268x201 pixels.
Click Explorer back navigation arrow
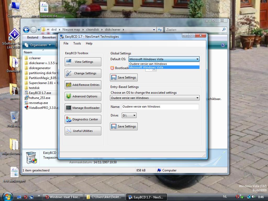(26, 30)
